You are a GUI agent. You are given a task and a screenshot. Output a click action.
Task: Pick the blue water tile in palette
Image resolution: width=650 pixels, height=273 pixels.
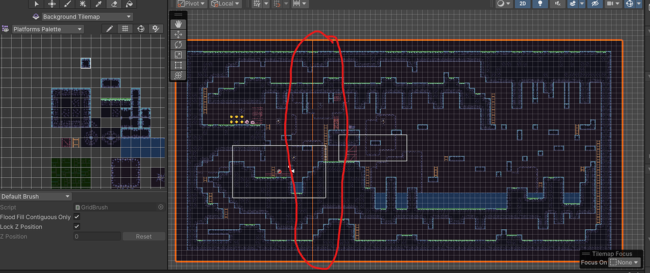143,147
